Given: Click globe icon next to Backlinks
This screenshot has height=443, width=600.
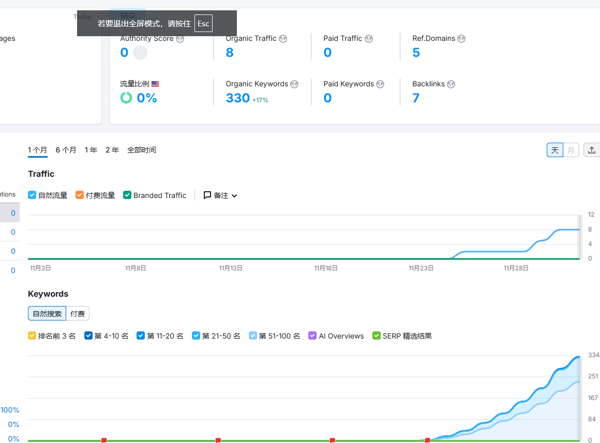Looking at the screenshot, I should [x=451, y=84].
